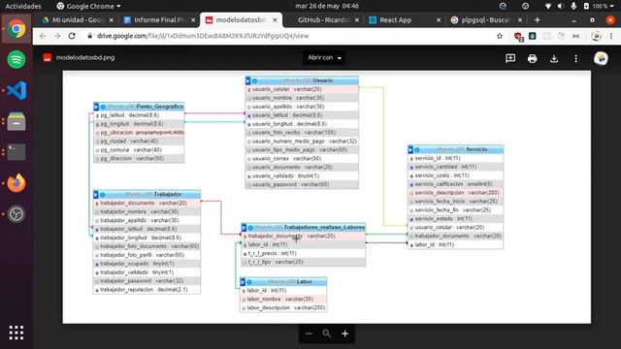Click the address bar URL
The height and width of the screenshot is (349, 621).
pyautogui.click(x=203, y=36)
